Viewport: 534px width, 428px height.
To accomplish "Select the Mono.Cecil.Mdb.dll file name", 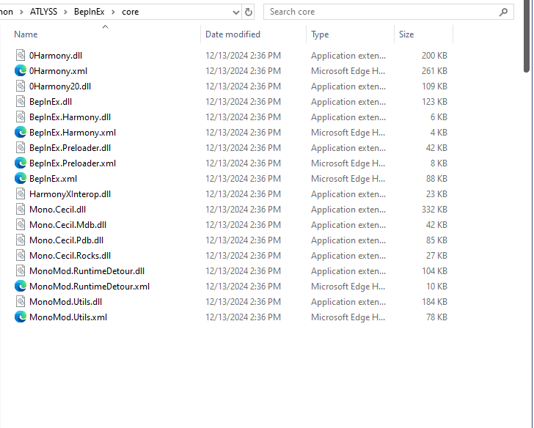I will [67, 225].
